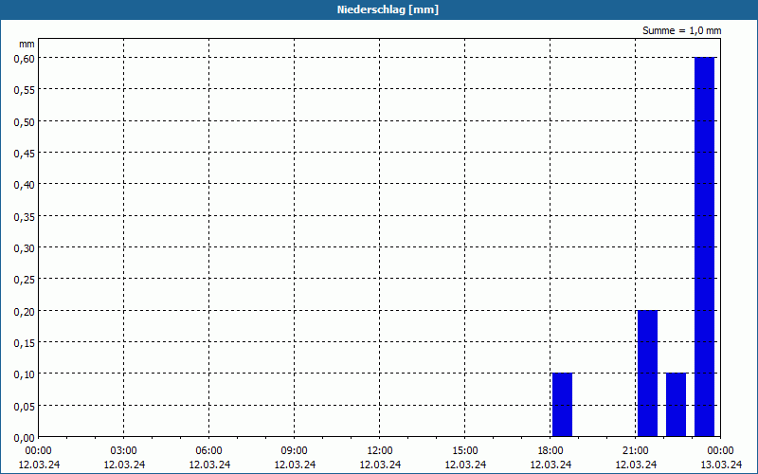Click the 03:00 time axis label
The width and height of the screenshot is (758, 474).
[x=124, y=451]
